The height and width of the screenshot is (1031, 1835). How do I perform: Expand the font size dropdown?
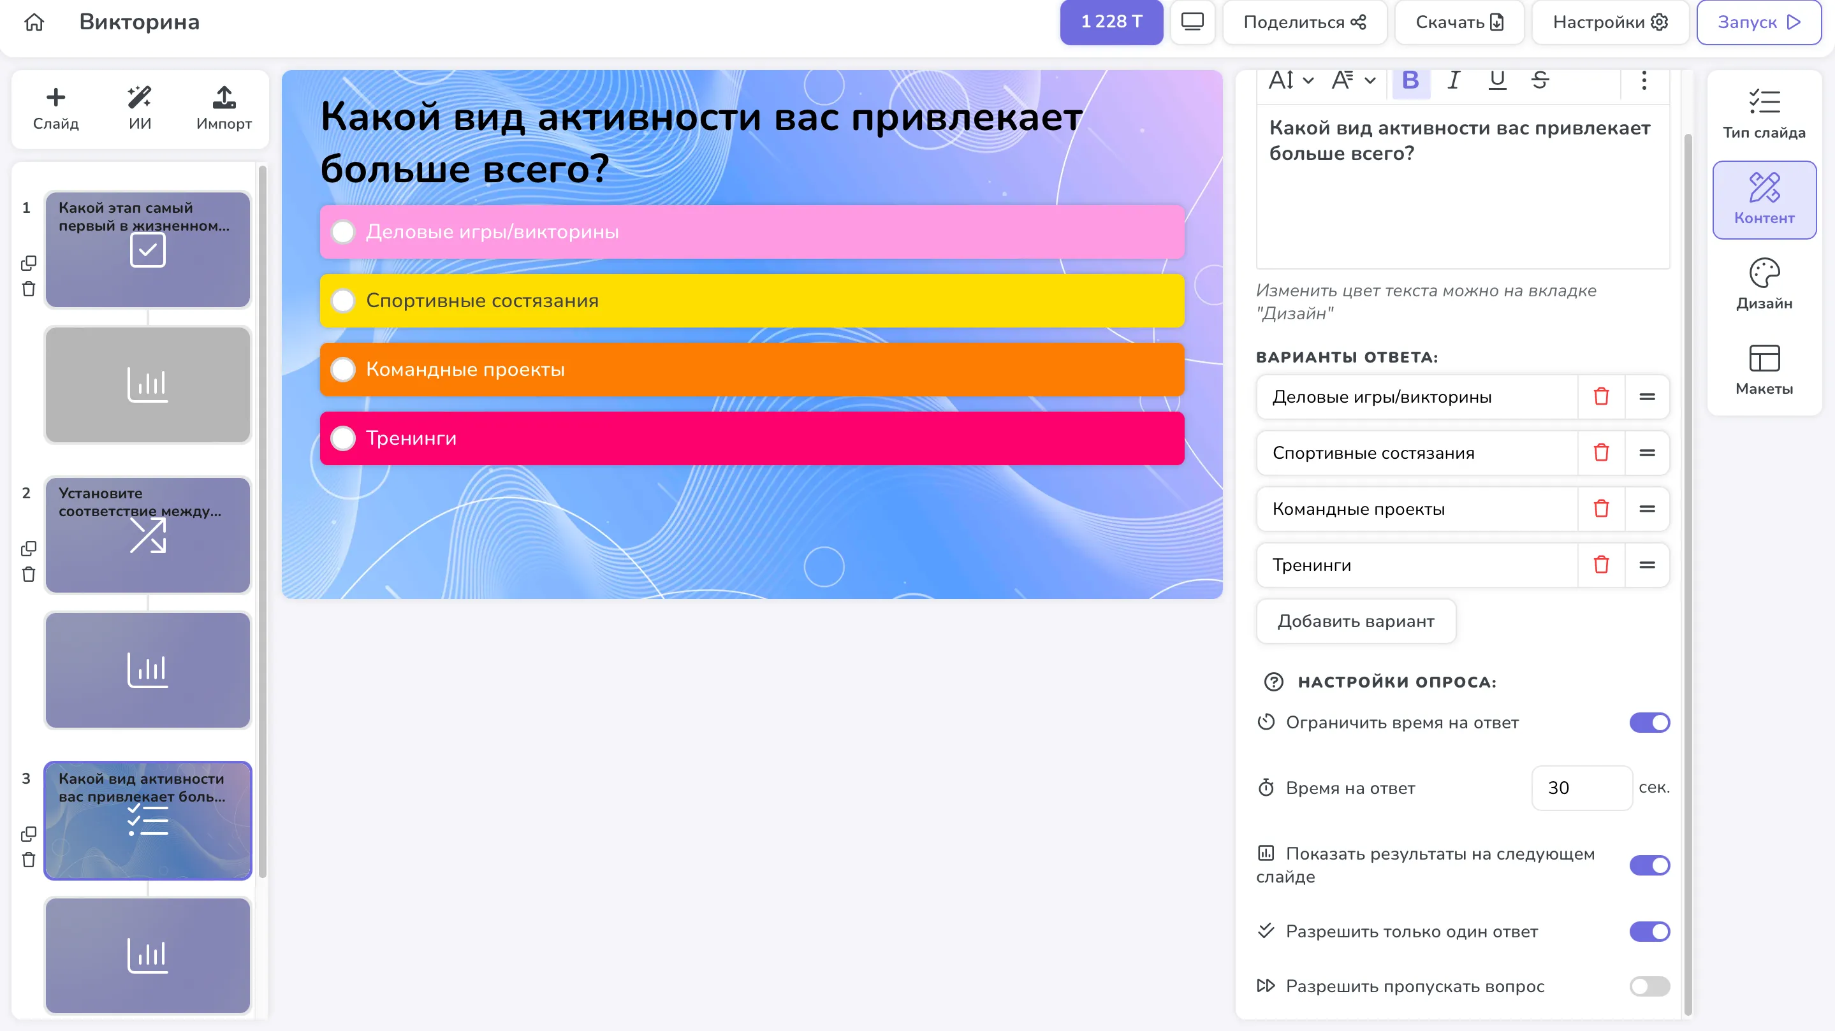[x=1290, y=80]
